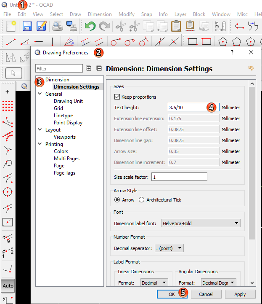
Task: Select the Arrow radio button
Action: (x=117, y=200)
